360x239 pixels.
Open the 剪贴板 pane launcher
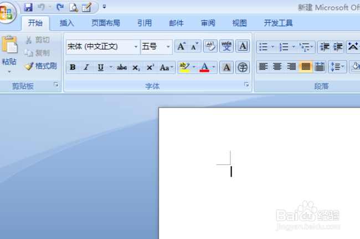click(56, 85)
